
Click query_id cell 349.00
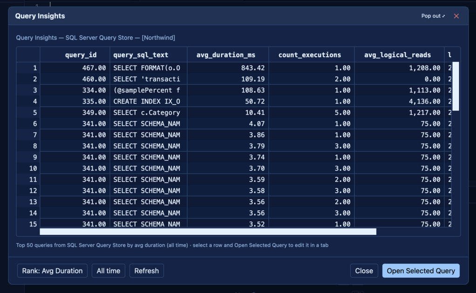[x=75, y=113]
